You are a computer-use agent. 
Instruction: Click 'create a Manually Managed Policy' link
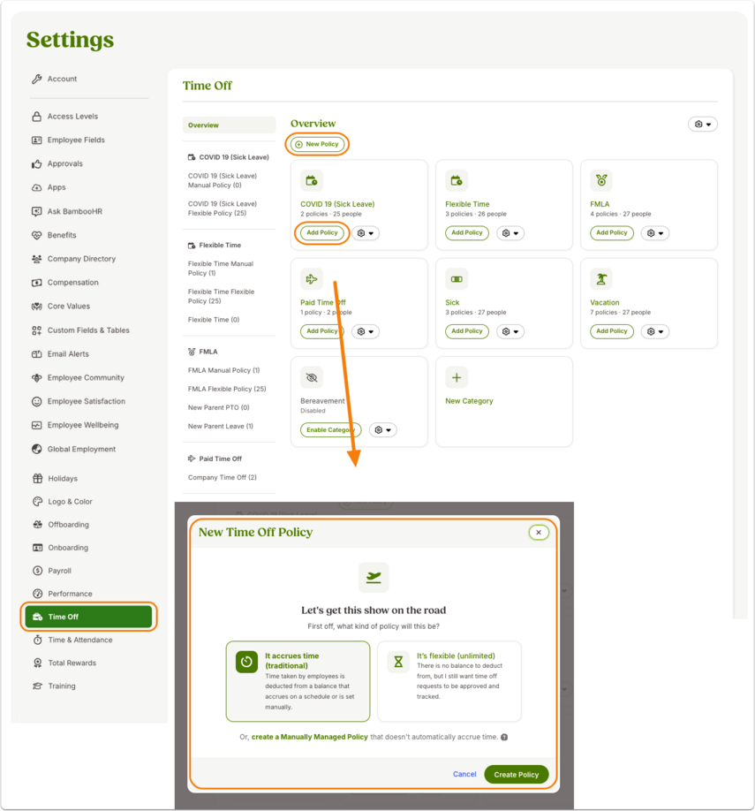tap(309, 737)
